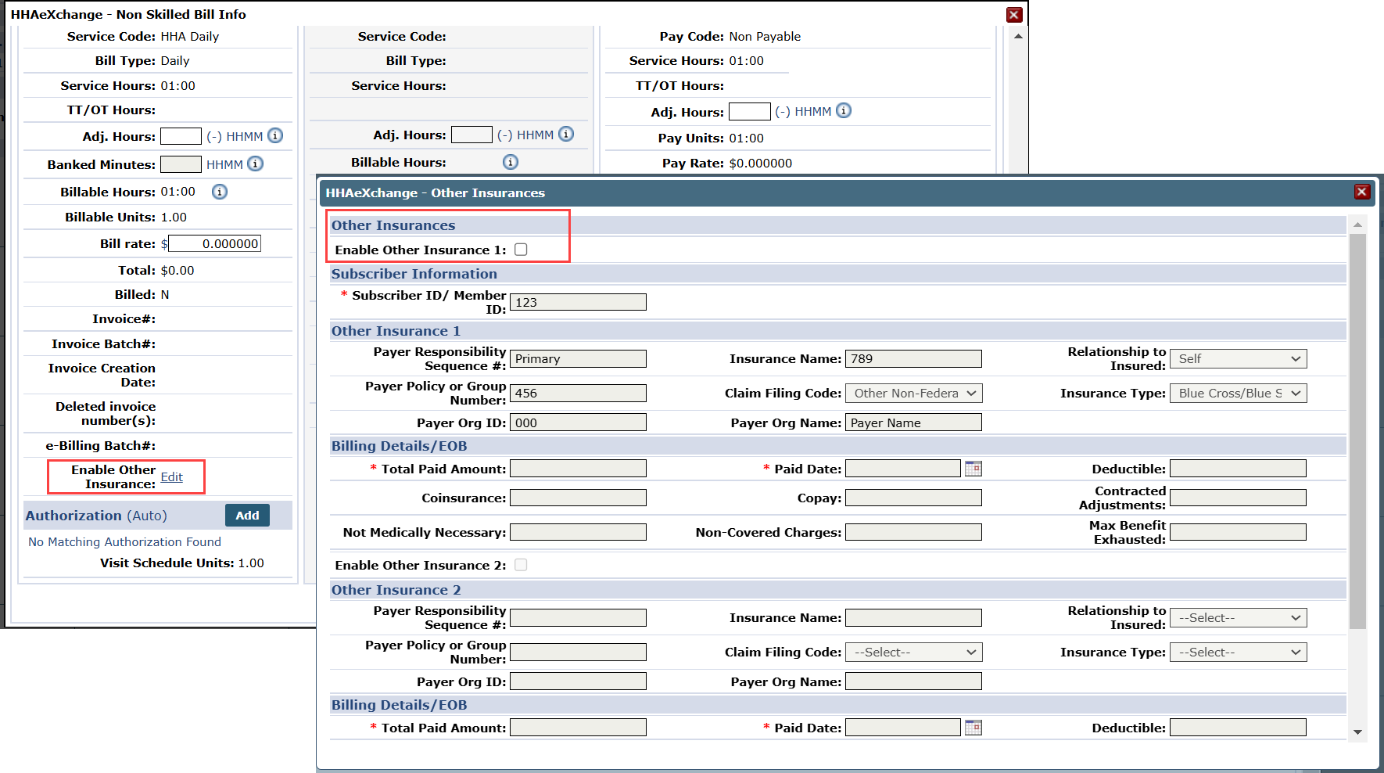The image size is (1384, 773).
Task: Click info icon by Adj. Hours in Pay Code column
Action: tap(844, 110)
